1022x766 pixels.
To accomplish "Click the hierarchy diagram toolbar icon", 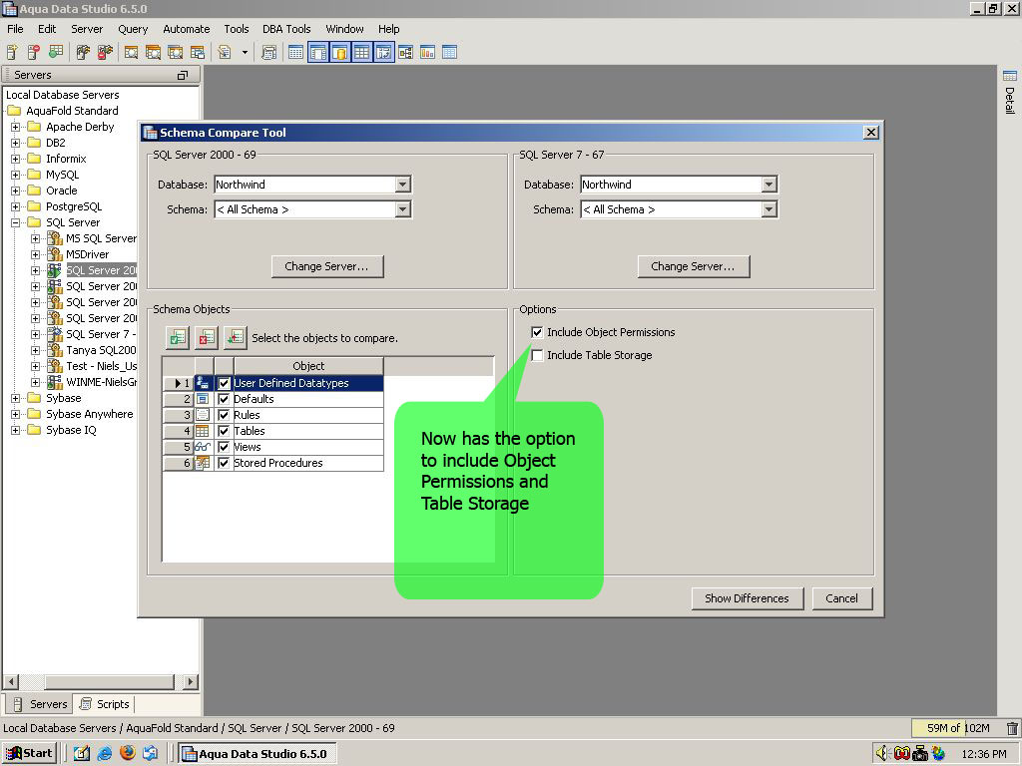I will (x=405, y=53).
